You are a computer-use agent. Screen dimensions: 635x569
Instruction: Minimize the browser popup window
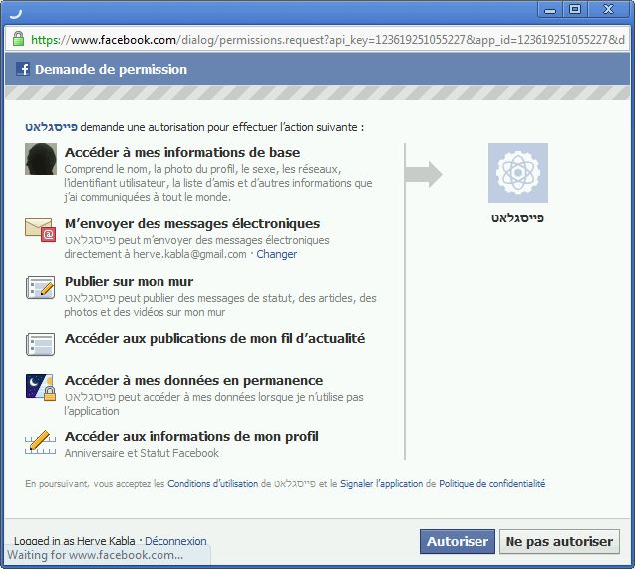tap(550, 10)
